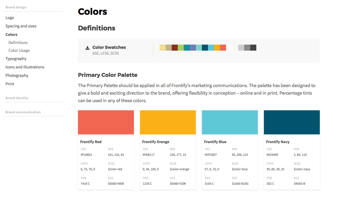Click the dark gray swatch in the strip
Viewport: 347px width, 198px height.
coord(253,48)
